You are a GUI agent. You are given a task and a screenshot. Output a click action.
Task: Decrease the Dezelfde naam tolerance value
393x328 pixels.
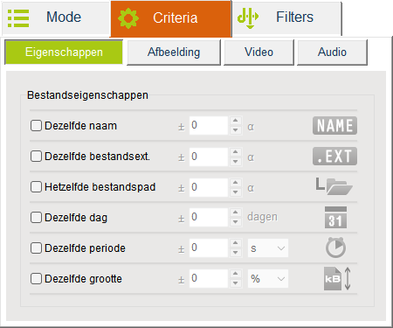(x=236, y=130)
